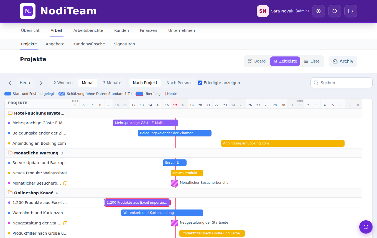Switch to Board view

(x=257, y=61)
